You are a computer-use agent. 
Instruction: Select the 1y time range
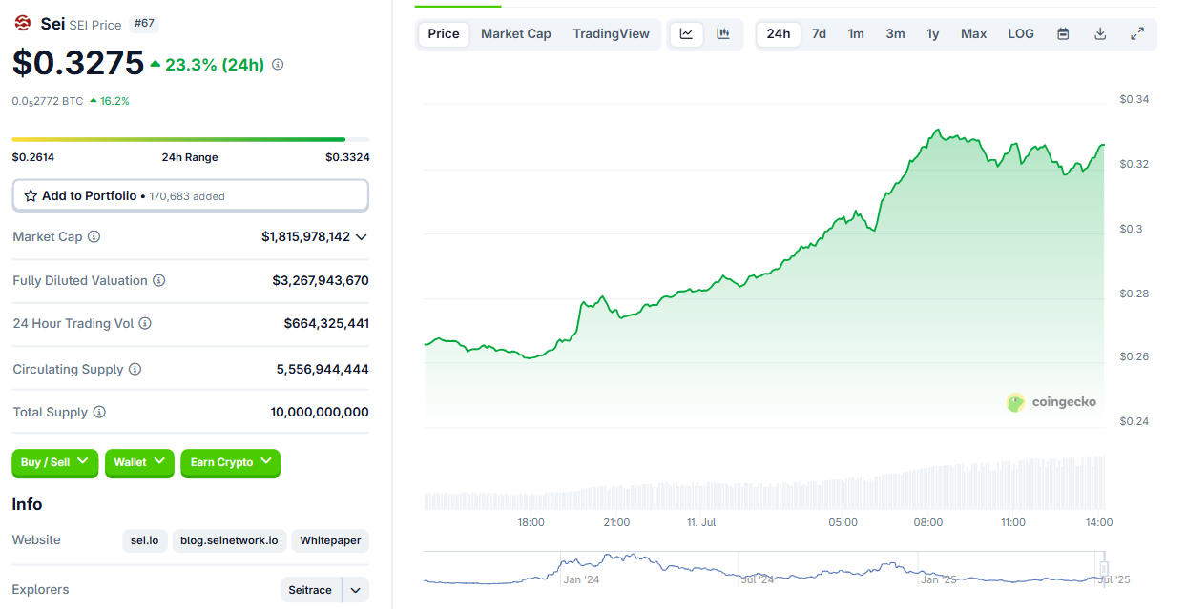click(x=932, y=33)
